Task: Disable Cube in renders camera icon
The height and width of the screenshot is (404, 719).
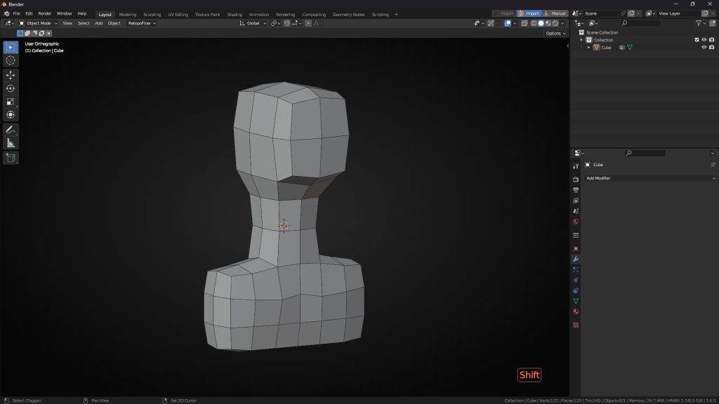Action: click(712, 47)
